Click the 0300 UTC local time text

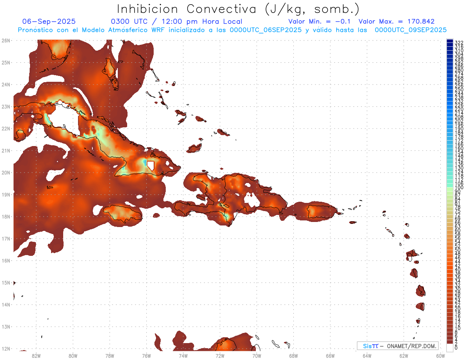click(176, 21)
